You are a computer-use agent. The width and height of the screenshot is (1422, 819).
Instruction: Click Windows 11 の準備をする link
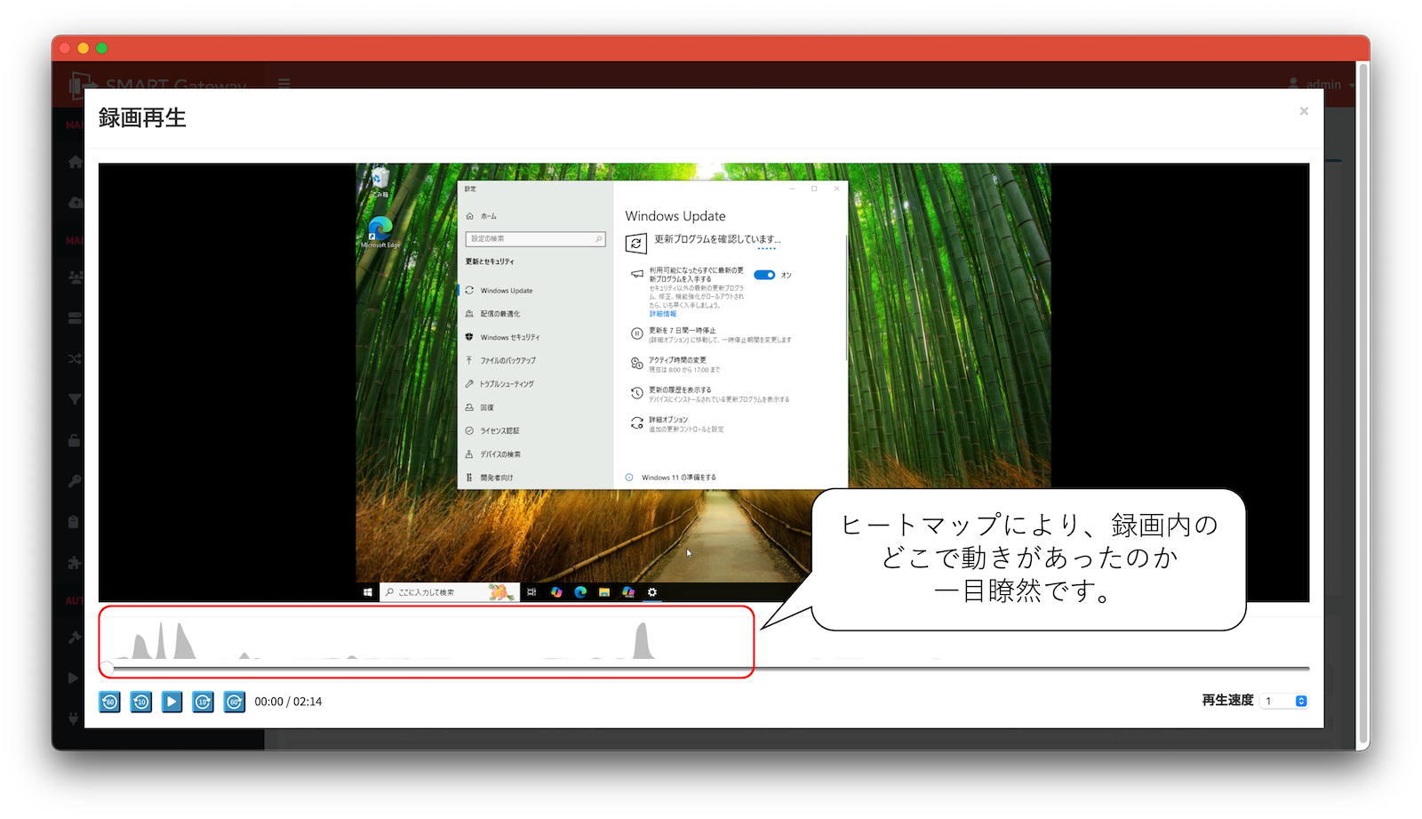click(x=679, y=478)
